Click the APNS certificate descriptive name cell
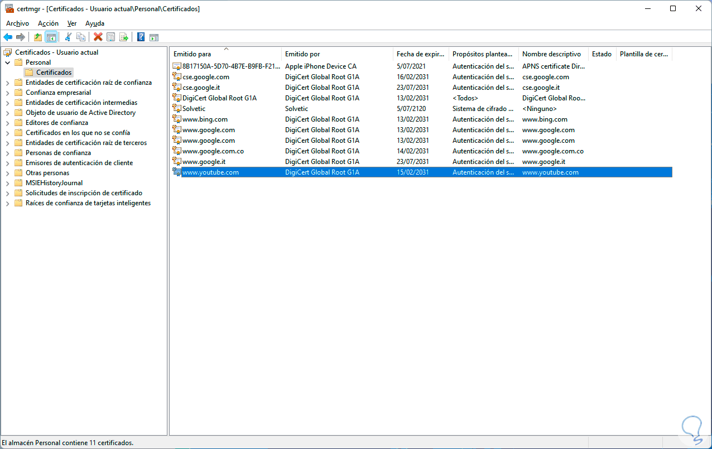The image size is (712, 449). [x=554, y=66]
